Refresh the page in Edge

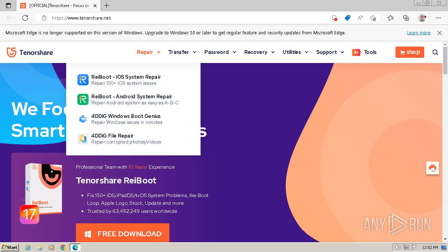pos(25,18)
